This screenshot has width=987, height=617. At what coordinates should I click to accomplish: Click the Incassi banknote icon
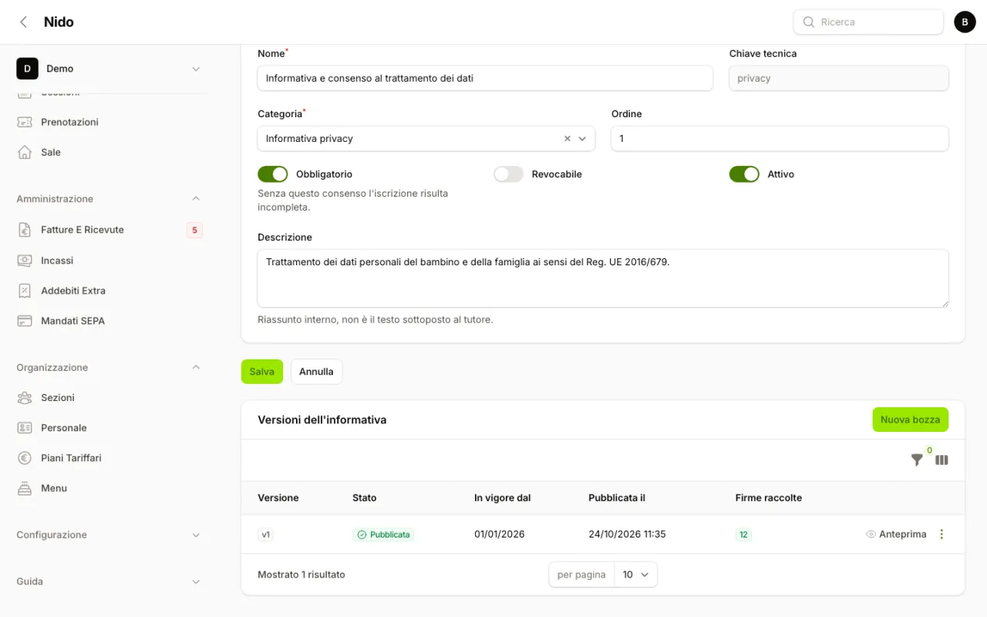pos(25,261)
